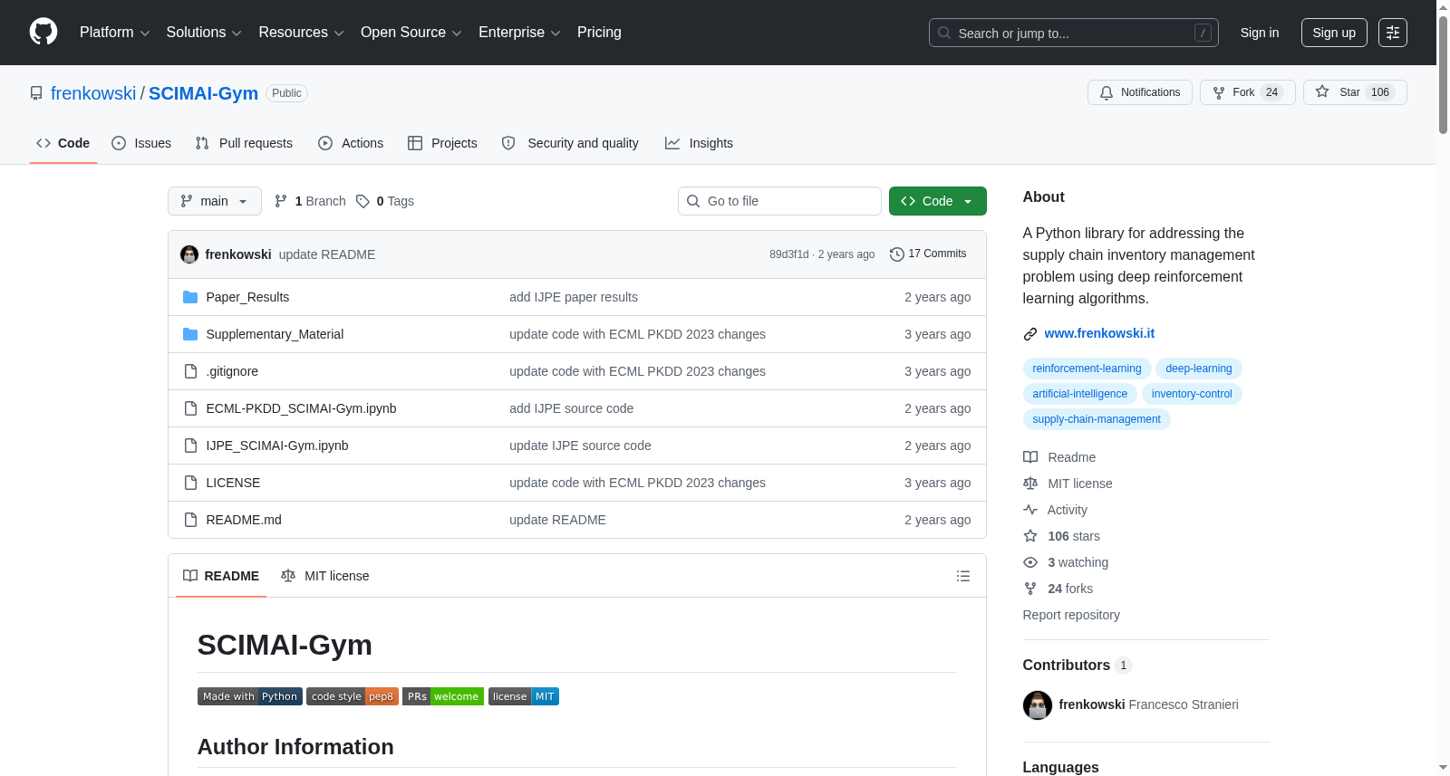Click the commit history clock icon
This screenshot has height=776, width=1450.
(896, 254)
